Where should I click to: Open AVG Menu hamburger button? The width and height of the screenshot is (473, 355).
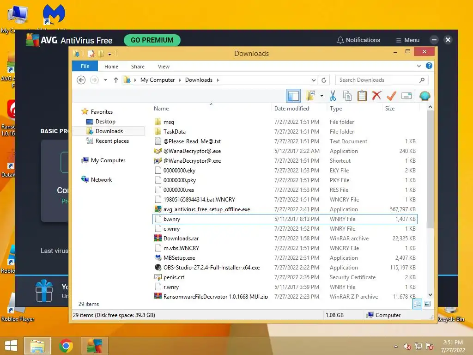(x=407, y=40)
